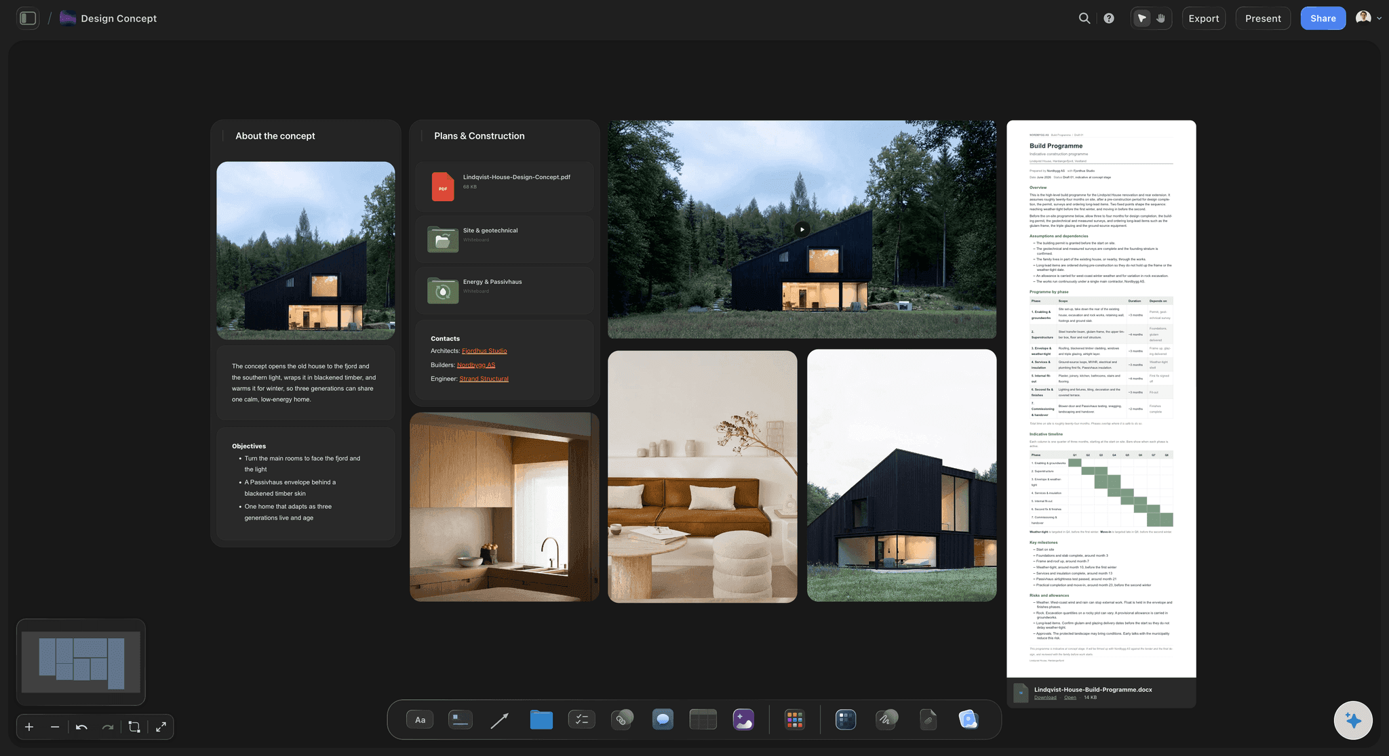
Task: Follow the Strand Structural link
Action: (484, 379)
